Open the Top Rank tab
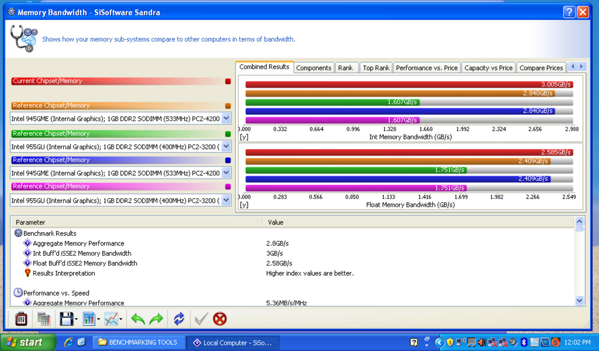 pyautogui.click(x=376, y=68)
